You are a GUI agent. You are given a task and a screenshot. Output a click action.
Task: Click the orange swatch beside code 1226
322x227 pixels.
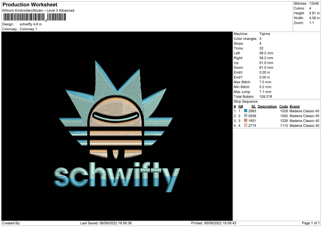(x=245, y=120)
